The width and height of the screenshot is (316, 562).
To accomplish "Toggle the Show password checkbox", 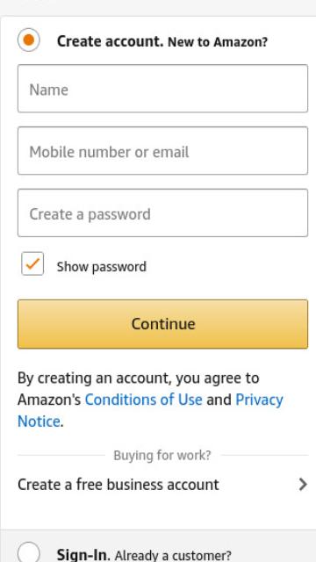I will click(32, 263).
